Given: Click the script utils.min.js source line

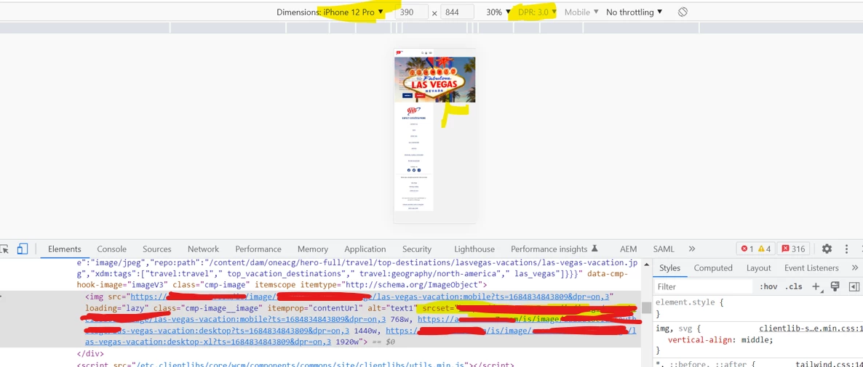Looking at the screenshot, I should [x=295, y=364].
